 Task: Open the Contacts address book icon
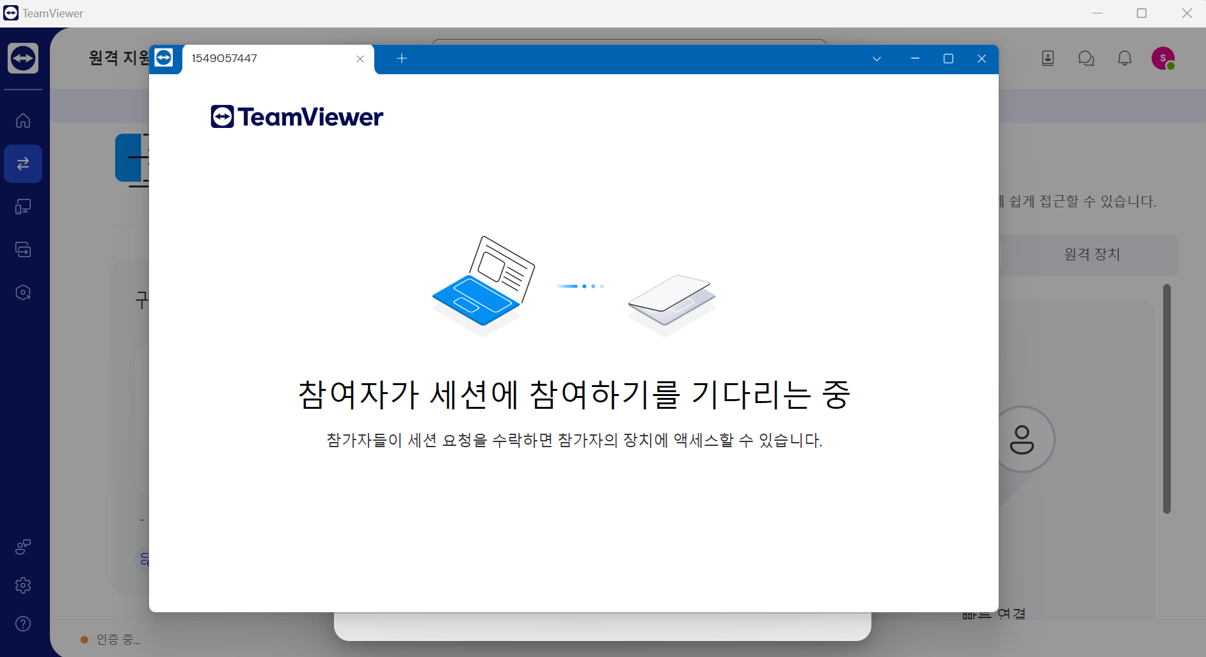click(1047, 58)
